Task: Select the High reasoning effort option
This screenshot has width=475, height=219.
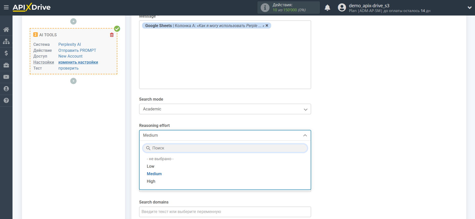Action: [x=151, y=181]
